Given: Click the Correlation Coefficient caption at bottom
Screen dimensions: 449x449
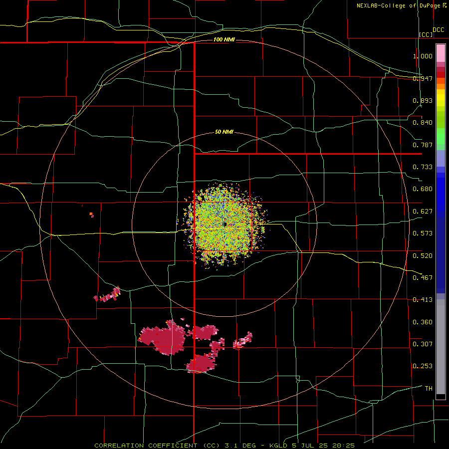Looking at the screenshot, I should pyautogui.click(x=225, y=446).
